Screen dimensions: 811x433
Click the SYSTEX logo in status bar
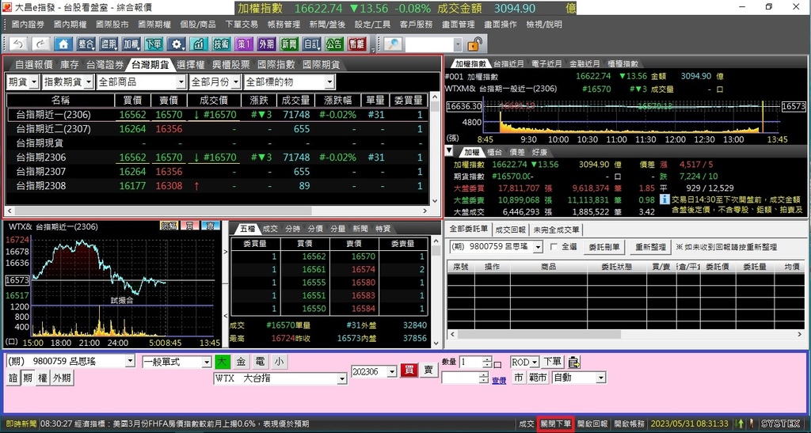[780, 424]
